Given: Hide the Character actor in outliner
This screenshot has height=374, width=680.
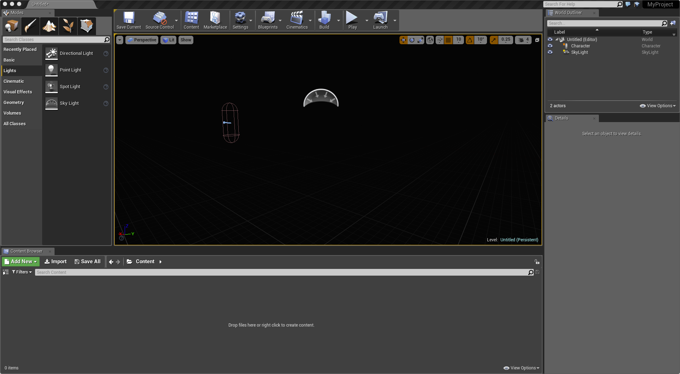Looking at the screenshot, I should coord(550,46).
